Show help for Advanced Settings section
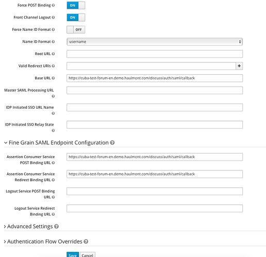The height and width of the screenshot is (257, 266). coord(56,227)
